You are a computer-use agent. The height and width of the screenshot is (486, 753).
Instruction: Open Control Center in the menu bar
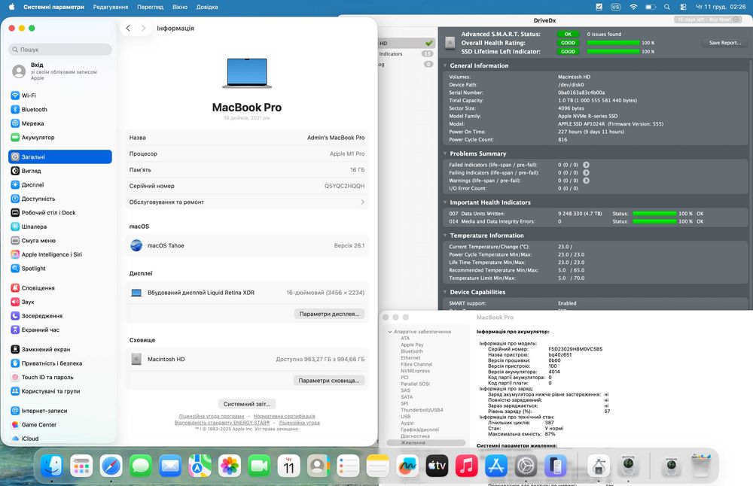click(683, 7)
